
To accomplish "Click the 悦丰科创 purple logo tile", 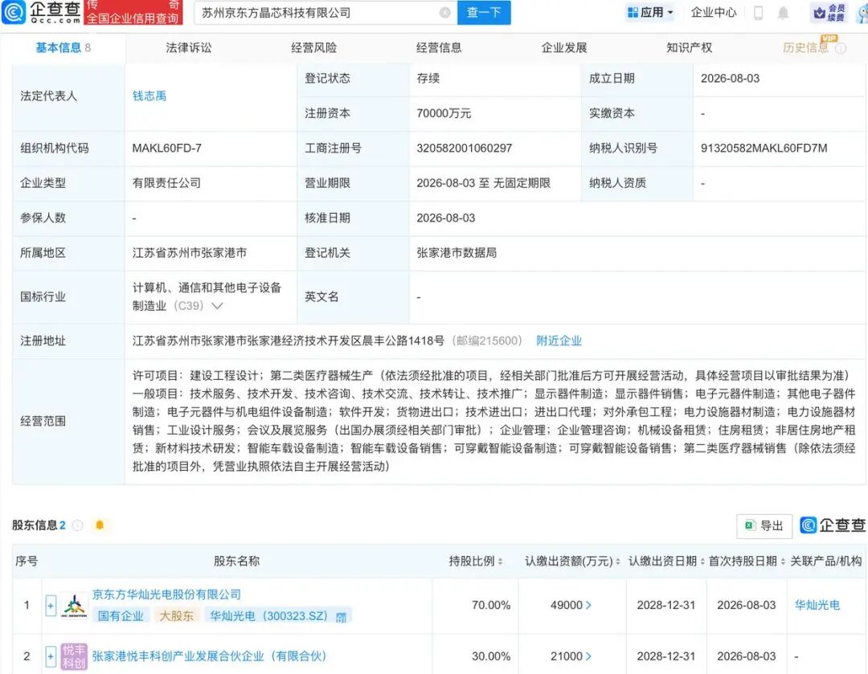I will click(x=74, y=656).
